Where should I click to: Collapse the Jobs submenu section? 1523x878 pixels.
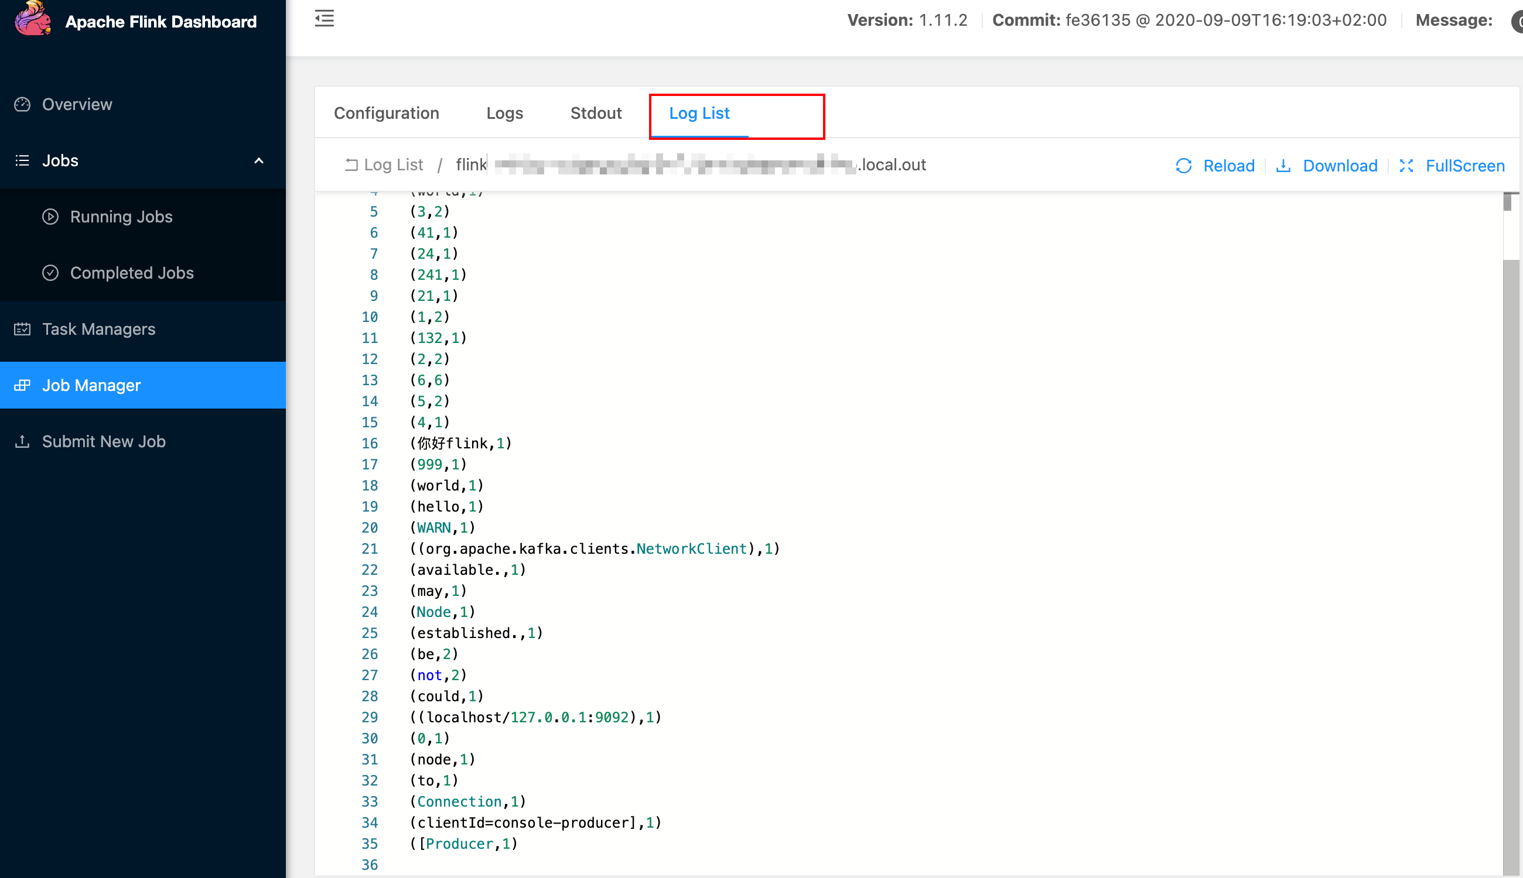coord(60,160)
